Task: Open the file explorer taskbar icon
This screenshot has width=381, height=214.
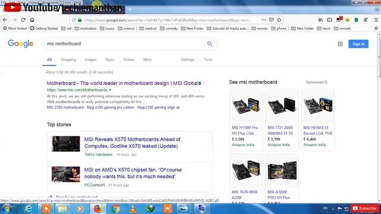Action: click(63, 209)
